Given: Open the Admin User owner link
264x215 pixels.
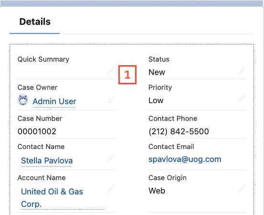Looking at the screenshot, I should coord(55,101).
